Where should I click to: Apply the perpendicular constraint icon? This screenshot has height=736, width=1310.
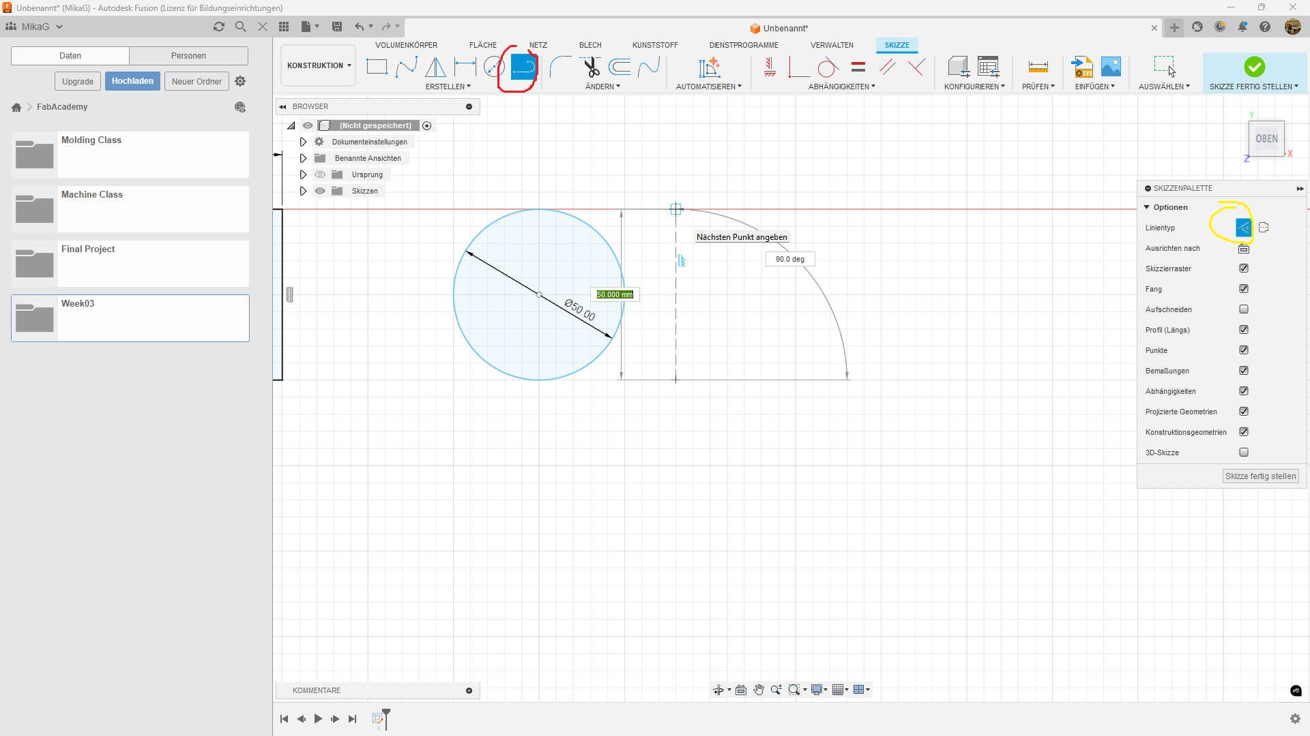[x=916, y=67]
